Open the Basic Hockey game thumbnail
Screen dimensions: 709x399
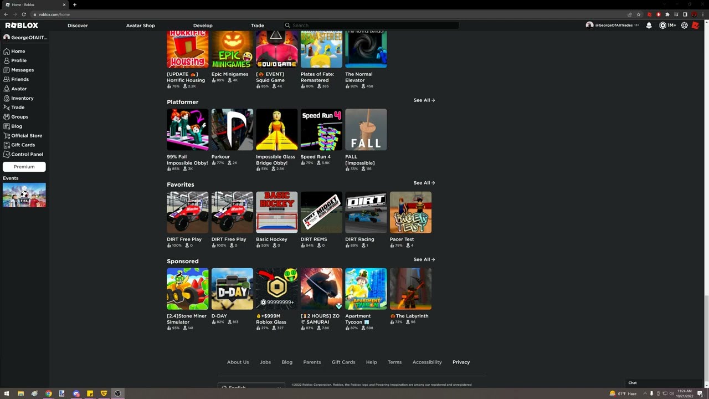coord(277,212)
